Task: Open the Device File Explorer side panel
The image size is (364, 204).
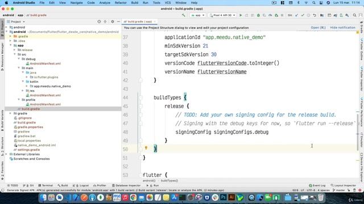Action: point(362,168)
